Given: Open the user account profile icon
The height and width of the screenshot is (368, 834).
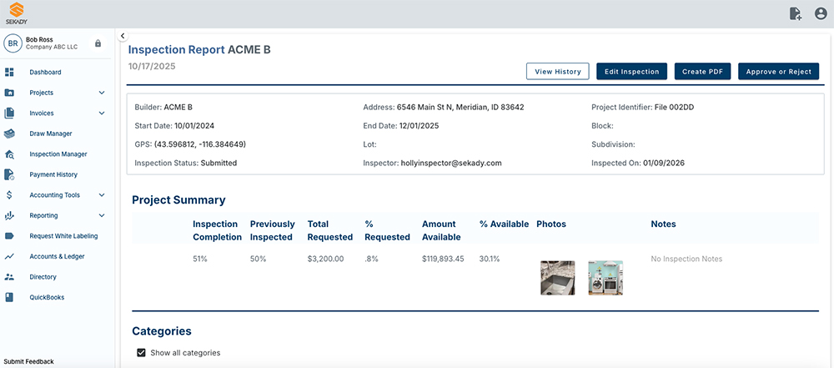Looking at the screenshot, I should [821, 13].
